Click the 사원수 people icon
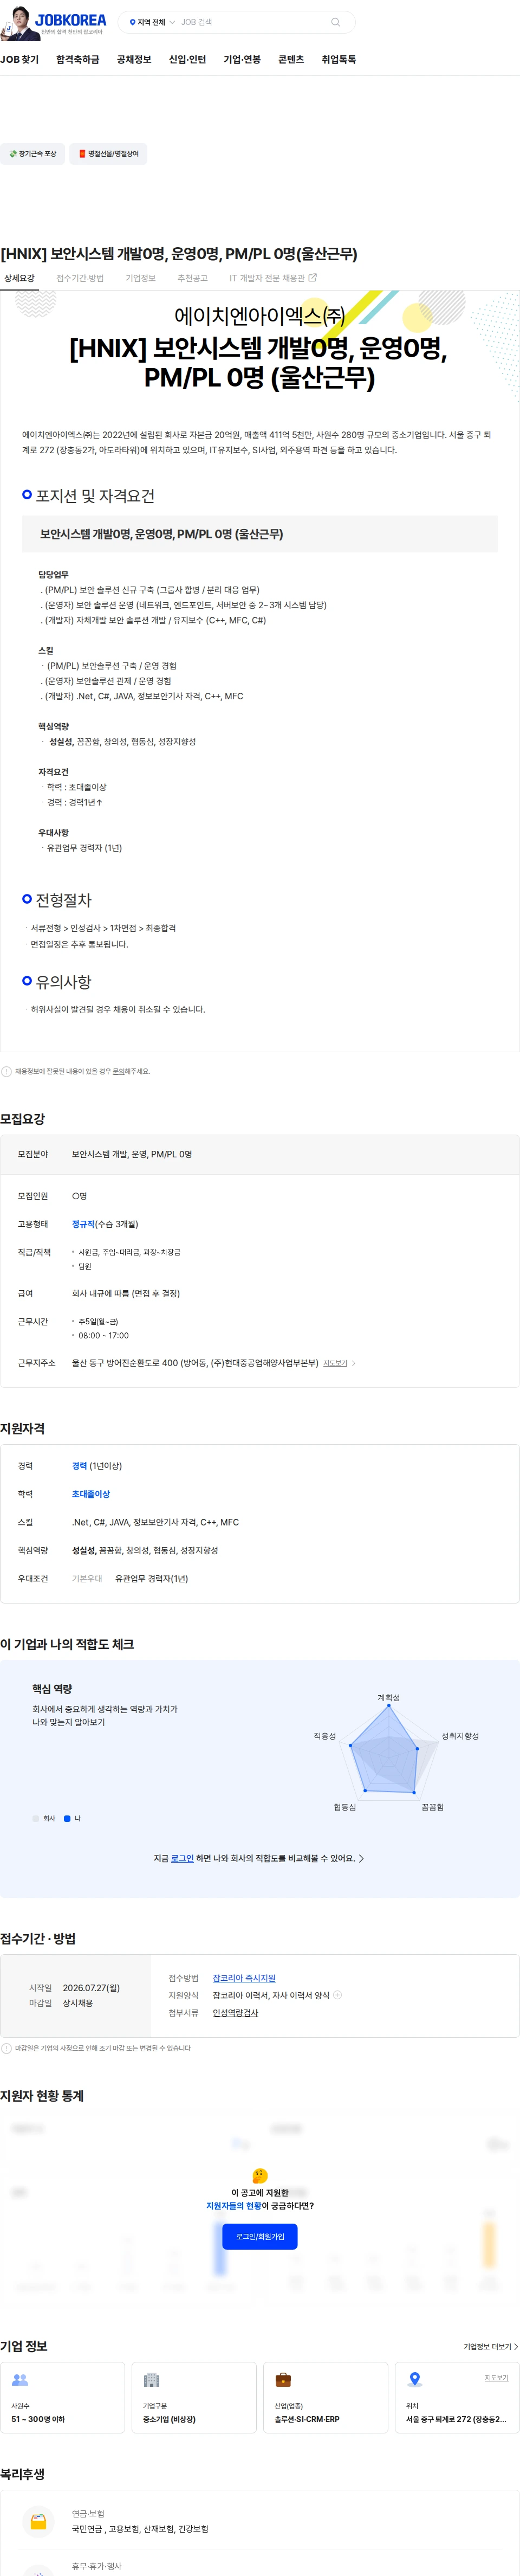 coord(20,2380)
